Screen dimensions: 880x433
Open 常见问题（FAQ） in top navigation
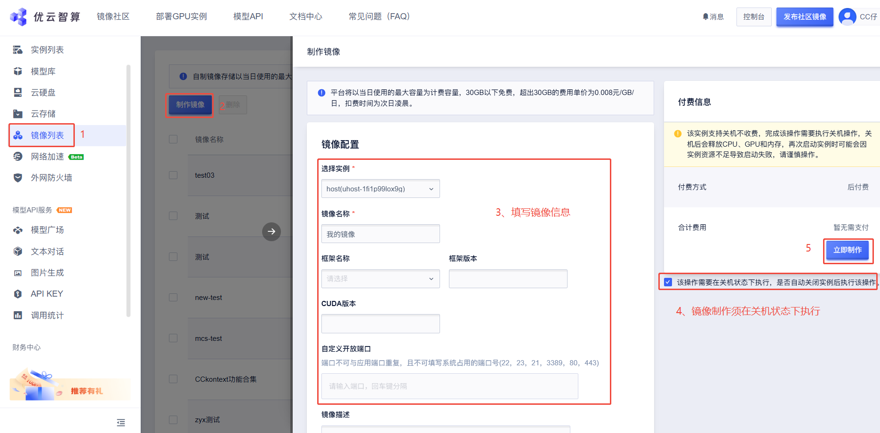[x=379, y=16]
